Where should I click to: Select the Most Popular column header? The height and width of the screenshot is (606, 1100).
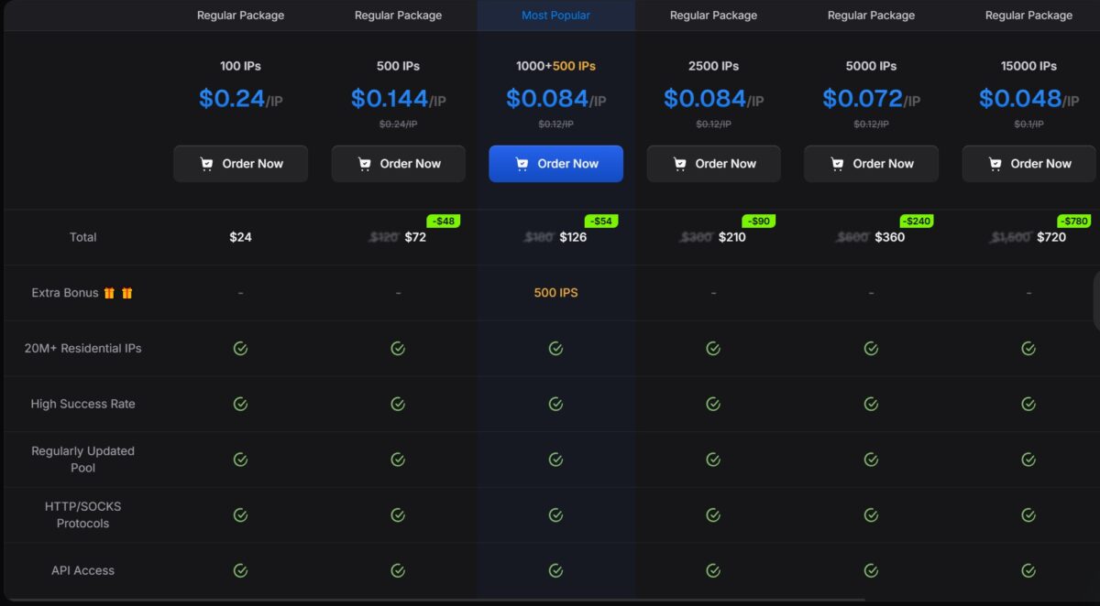click(x=555, y=16)
